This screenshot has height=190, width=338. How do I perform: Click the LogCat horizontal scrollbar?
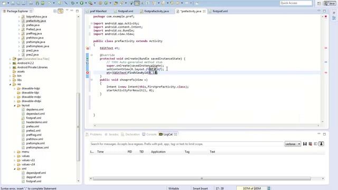tap(202, 178)
